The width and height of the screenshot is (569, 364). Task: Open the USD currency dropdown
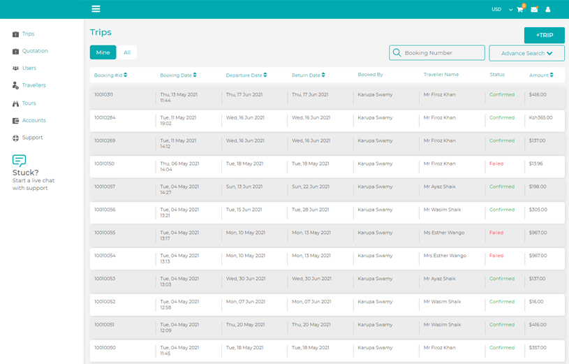coord(502,10)
